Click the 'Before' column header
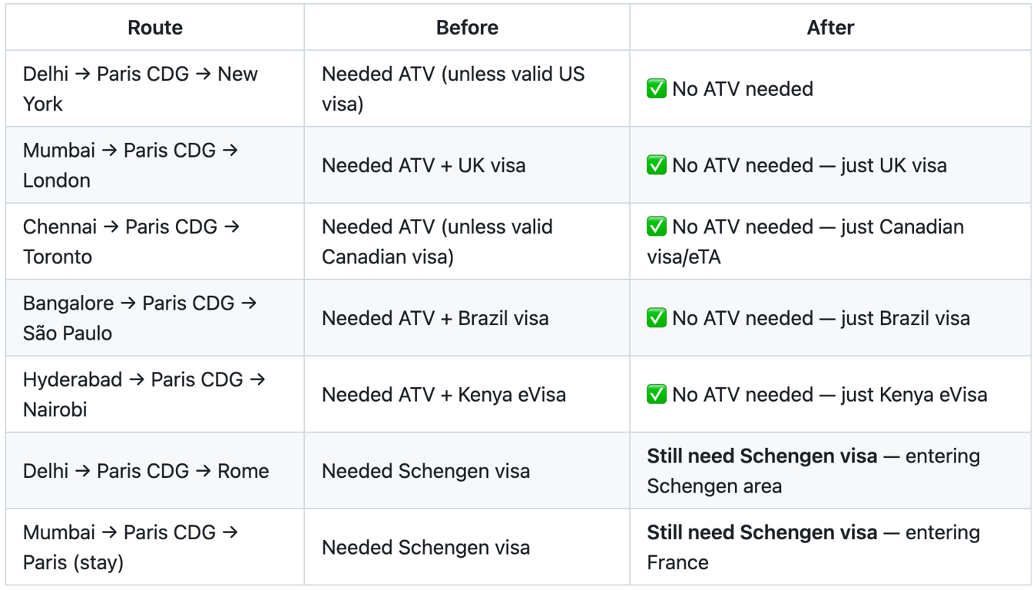The image size is (1033, 590). pyautogui.click(x=467, y=28)
